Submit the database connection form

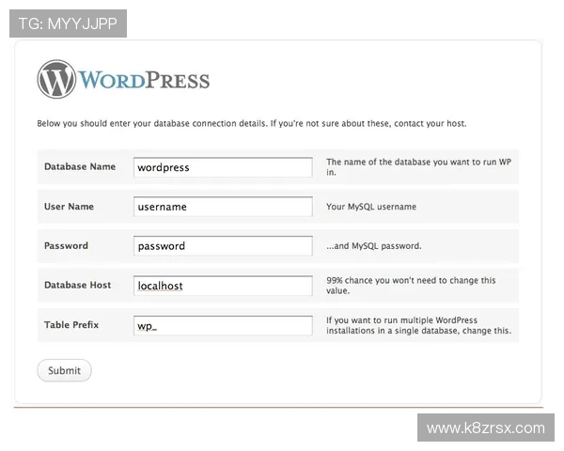click(x=64, y=370)
